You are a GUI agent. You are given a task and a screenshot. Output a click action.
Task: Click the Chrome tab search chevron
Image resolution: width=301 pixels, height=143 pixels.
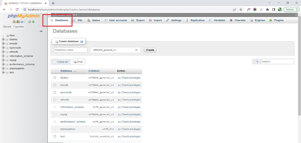point(270,3)
